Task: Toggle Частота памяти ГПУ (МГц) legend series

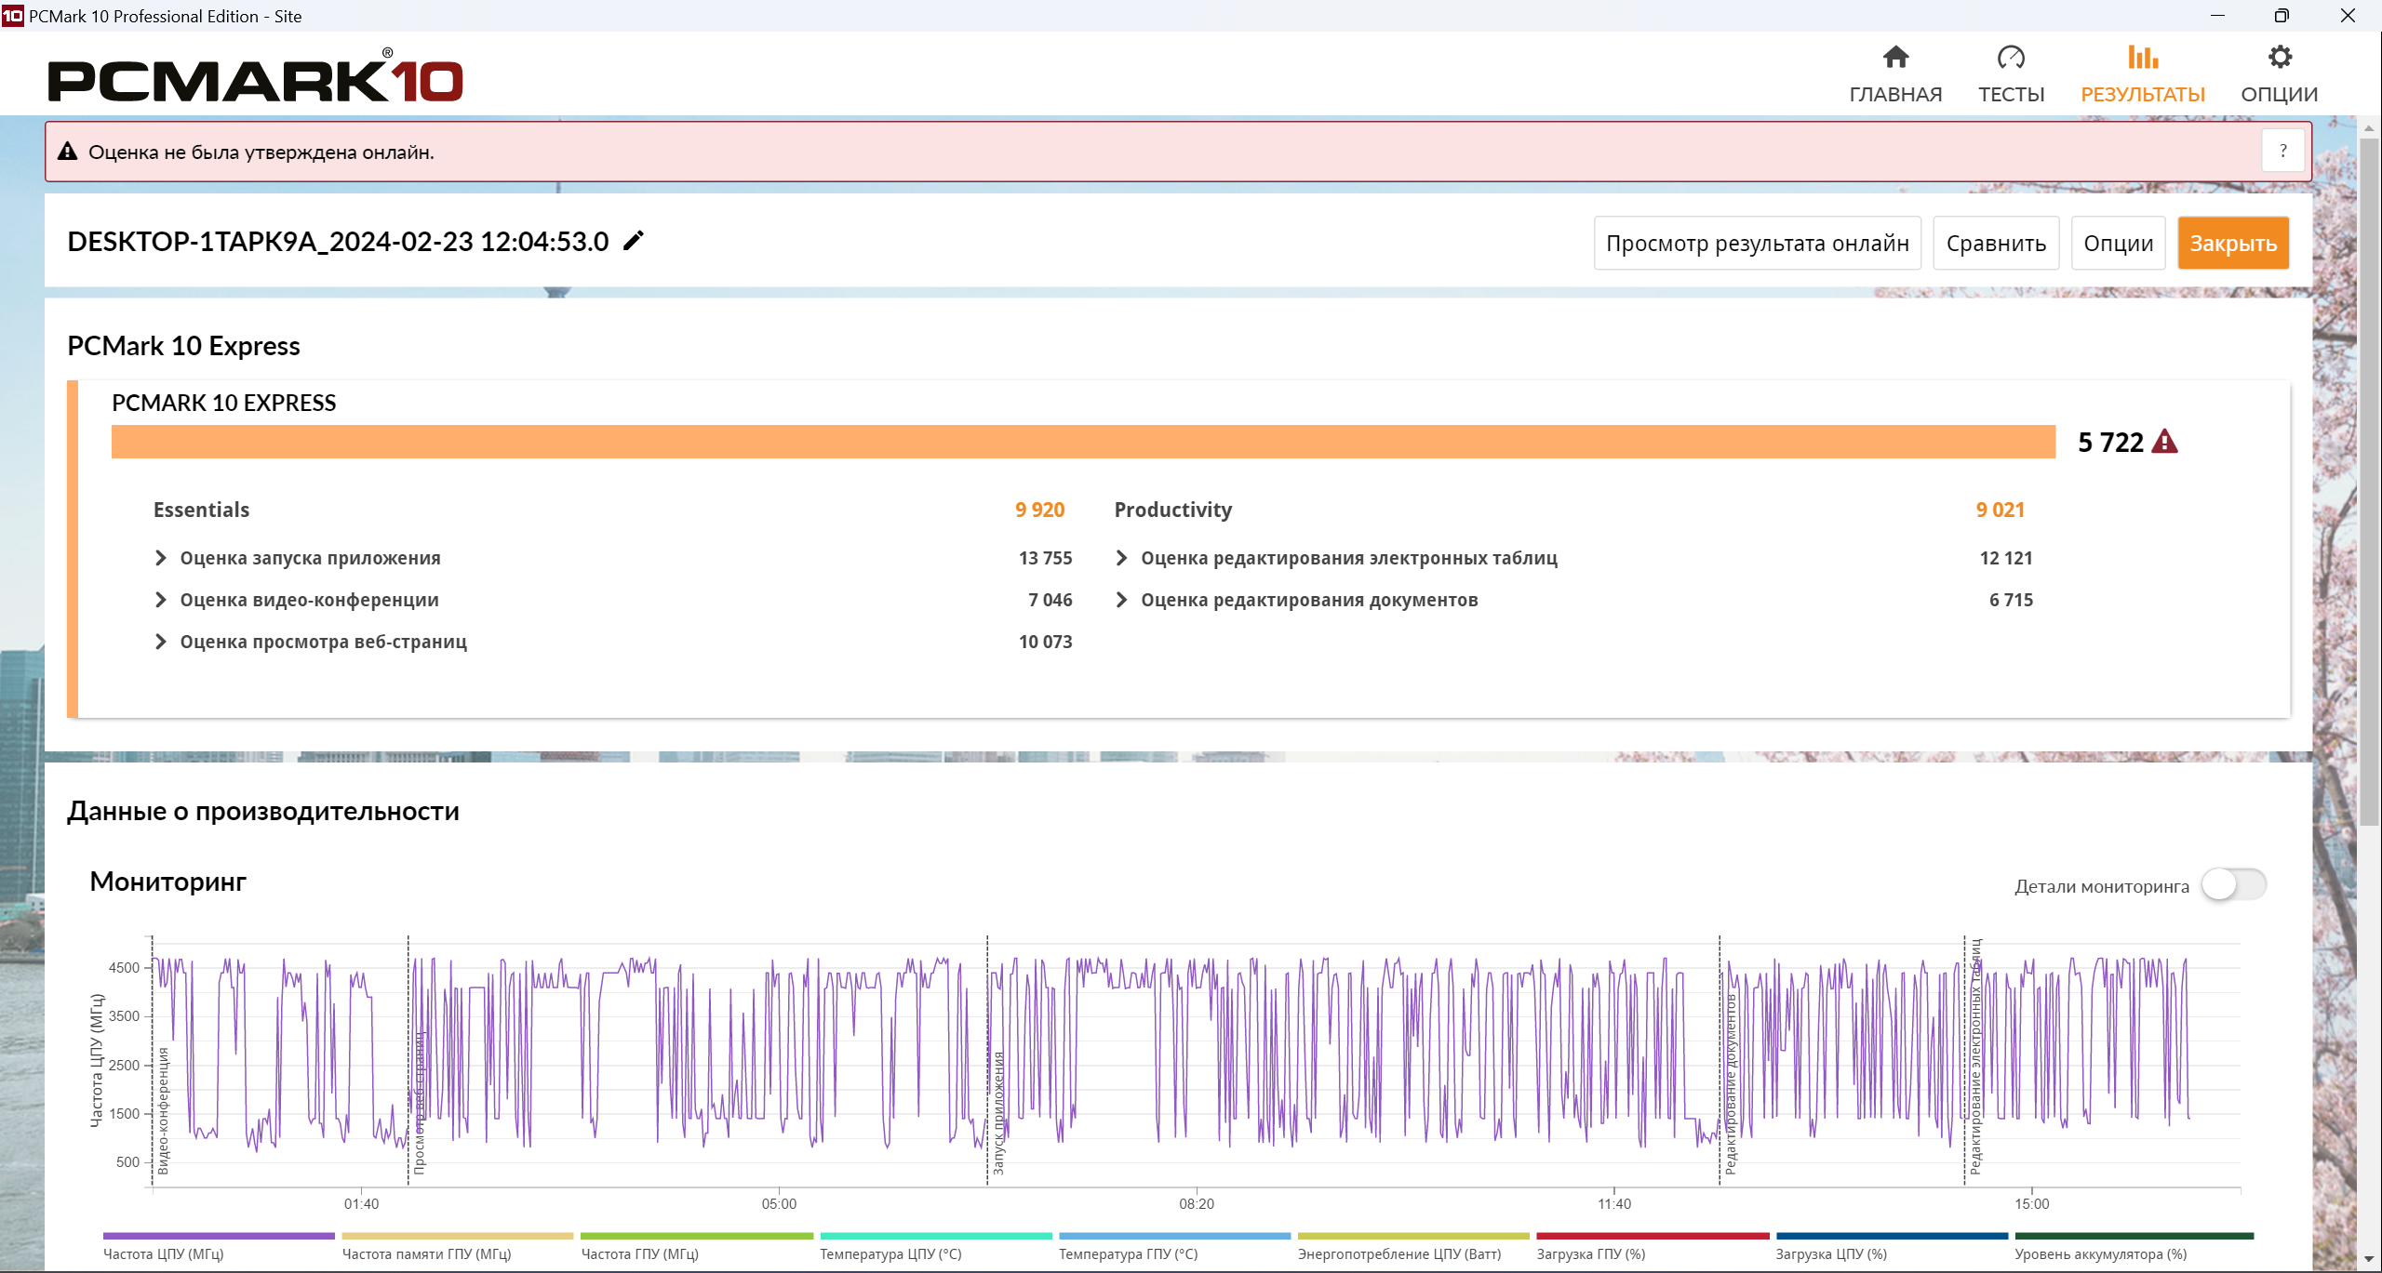Action: (458, 1247)
